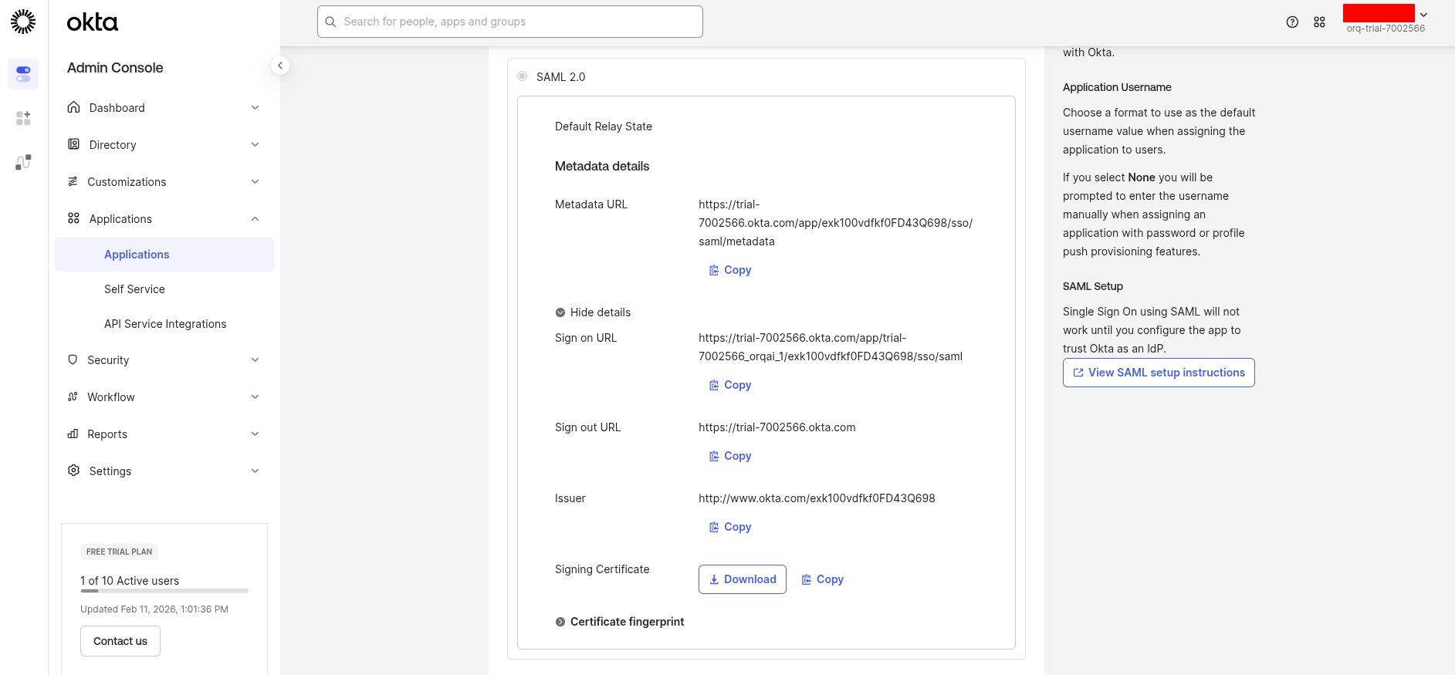Focus the people, apps and groups search field
Viewport: 1455px width, 675px height.
[x=510, y=22]
